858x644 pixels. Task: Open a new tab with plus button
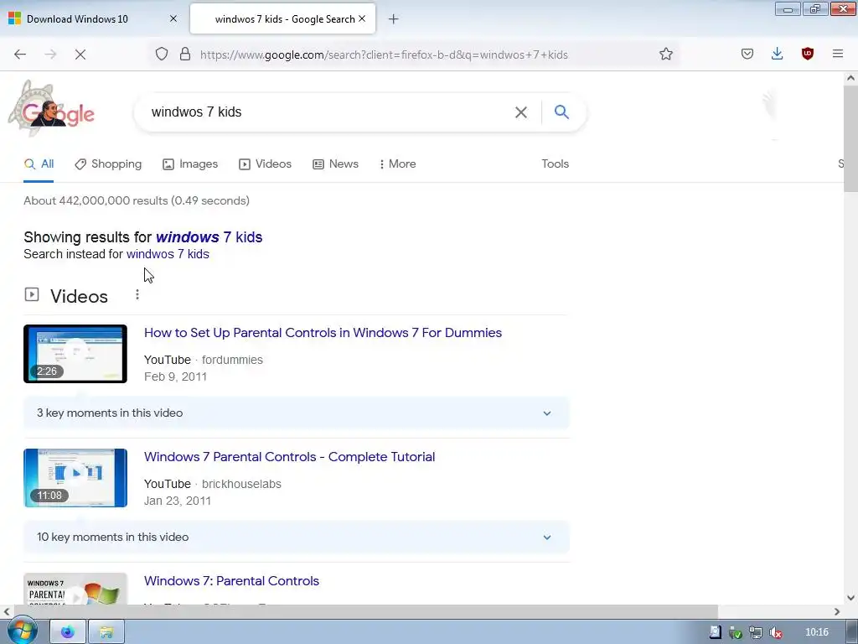394,19
